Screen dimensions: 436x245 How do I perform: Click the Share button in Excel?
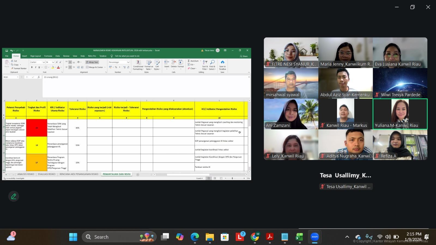click(244, 56)
